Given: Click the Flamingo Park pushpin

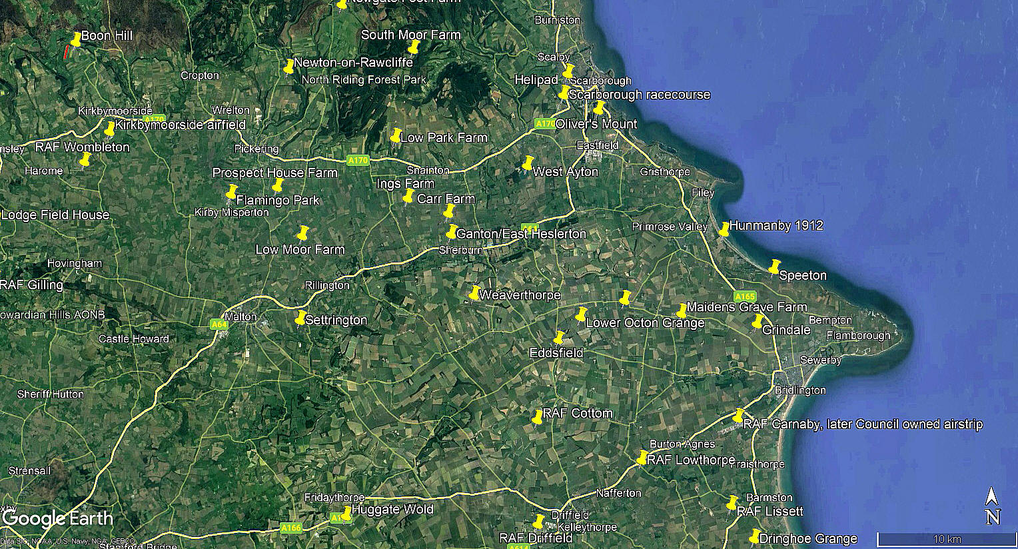Looking at the screenshot, I should [x=232, y=193].
